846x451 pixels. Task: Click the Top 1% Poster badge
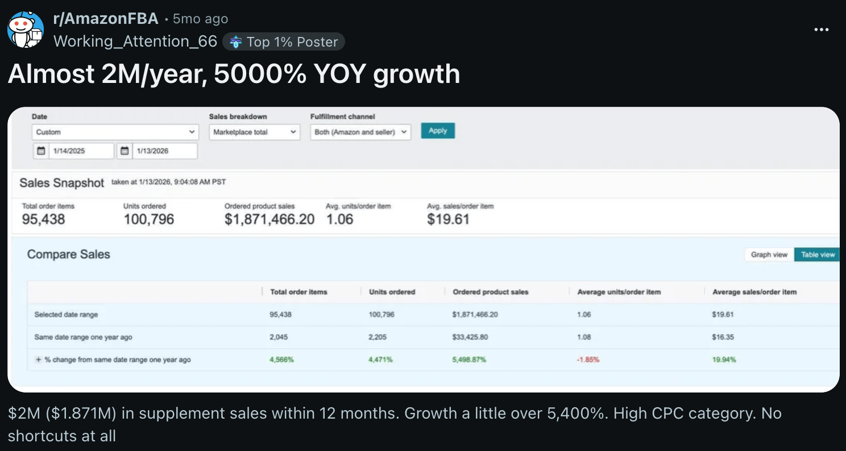[284, 42]
